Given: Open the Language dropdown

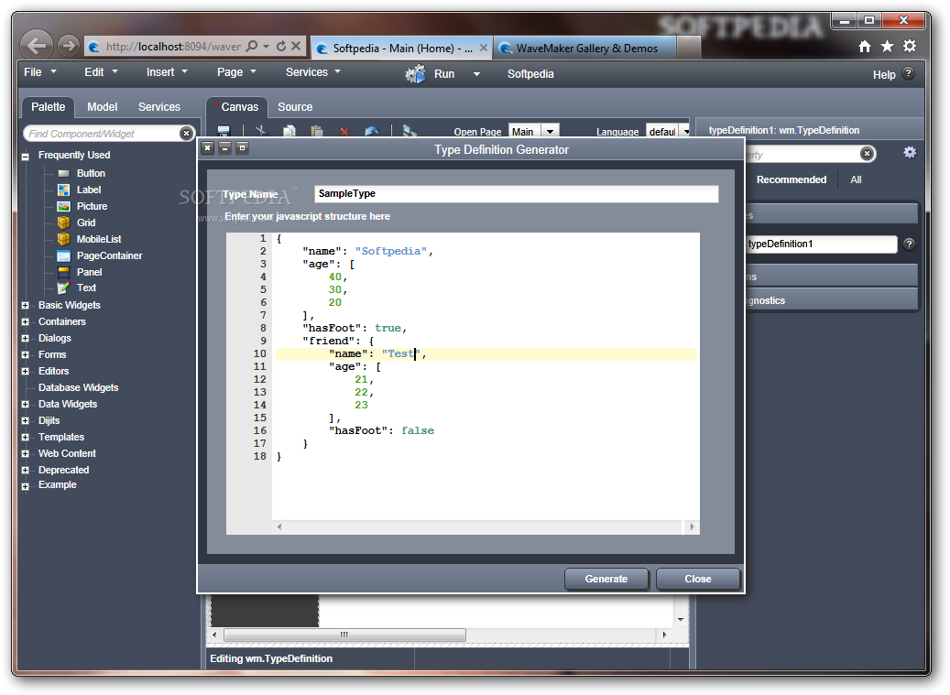Looking at the screenshot, I should tap(686, 131).
